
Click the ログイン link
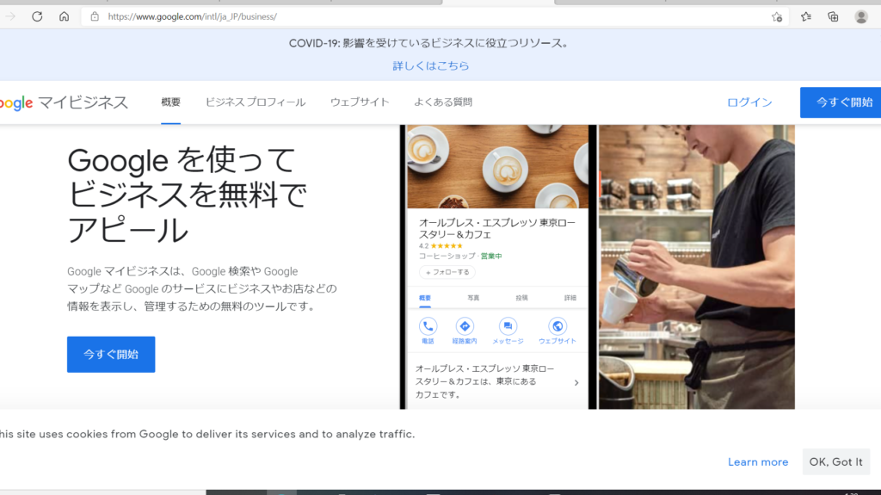pos(749,102)
